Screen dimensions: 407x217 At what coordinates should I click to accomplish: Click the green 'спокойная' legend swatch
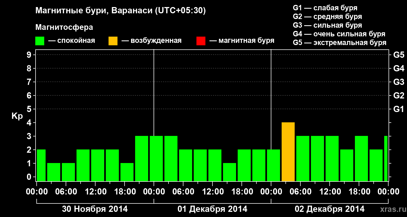40,41
